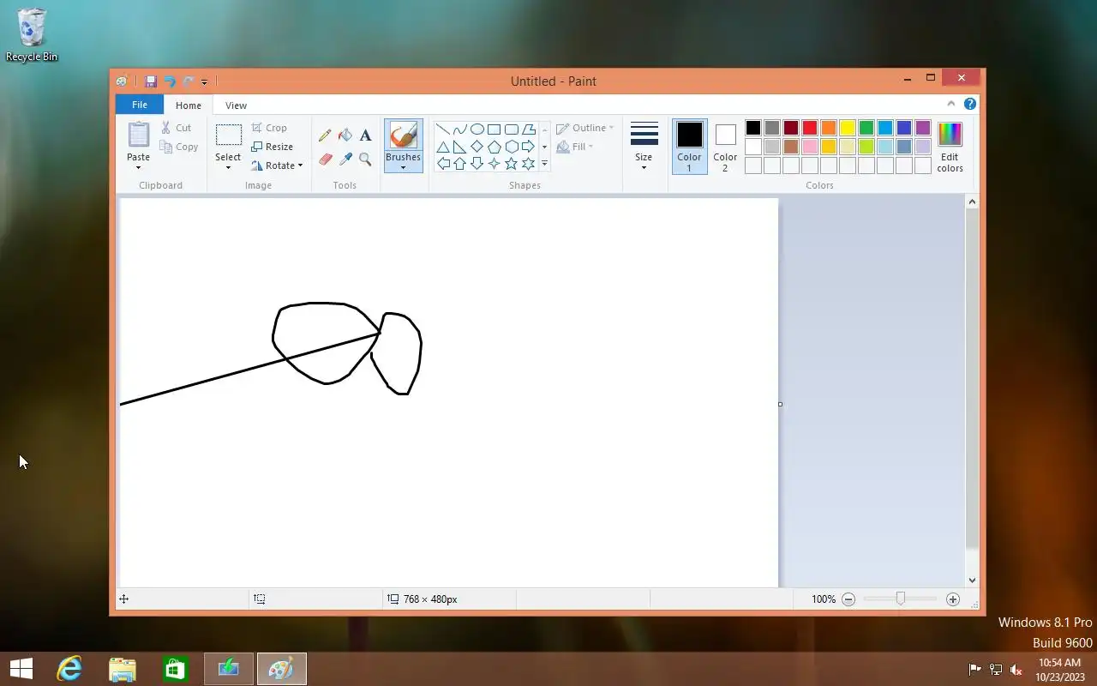Choose the Right arrow shape
Image resolution: width=1097 pixels, height=686 pixels.
(529, 147)
